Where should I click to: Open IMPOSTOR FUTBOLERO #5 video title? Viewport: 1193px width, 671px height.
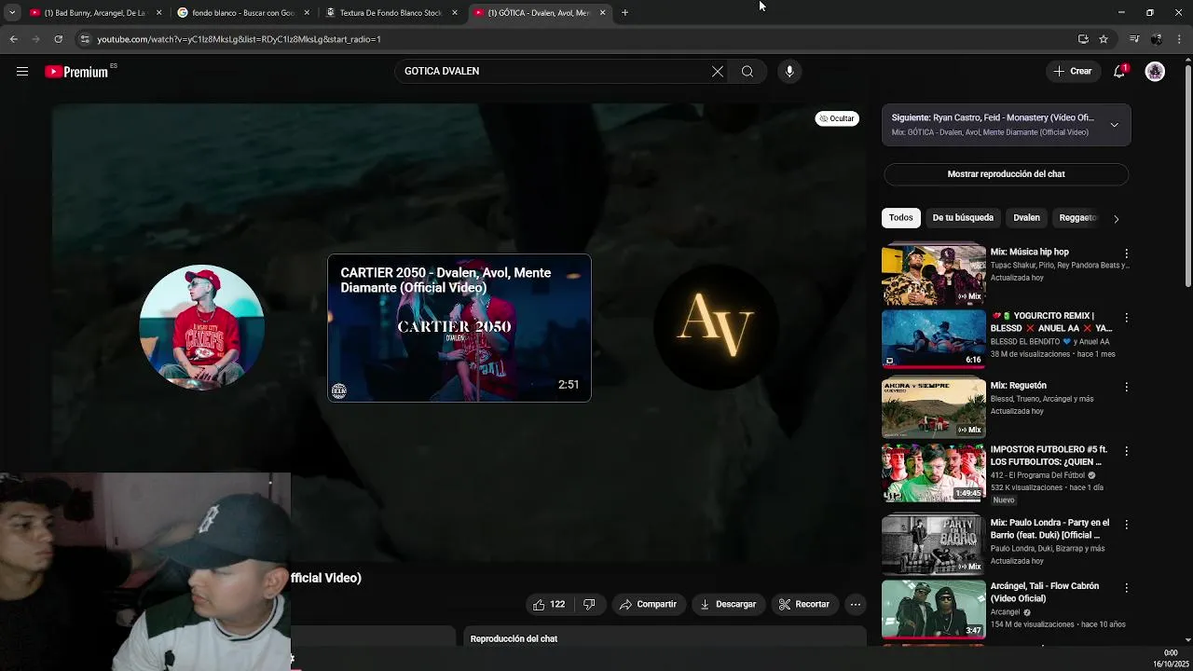click(x=1049, y=456)
